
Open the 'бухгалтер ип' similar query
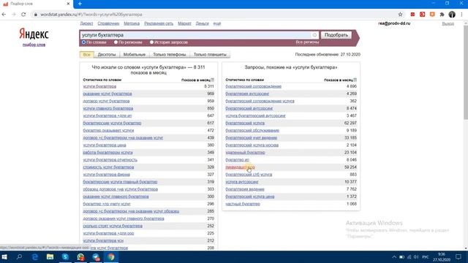pyautogui.click(x=237, y=160)
